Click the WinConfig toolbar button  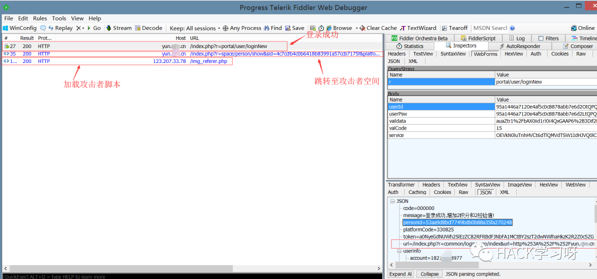click(x=20, y=28)
